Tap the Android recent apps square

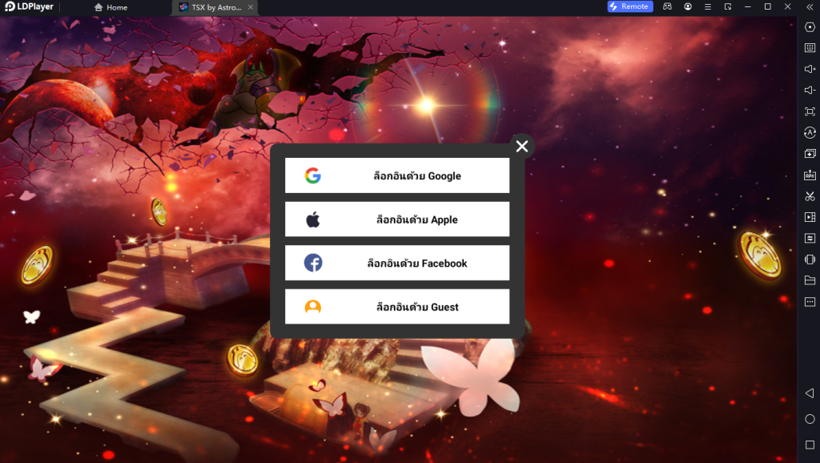[810, 445]
